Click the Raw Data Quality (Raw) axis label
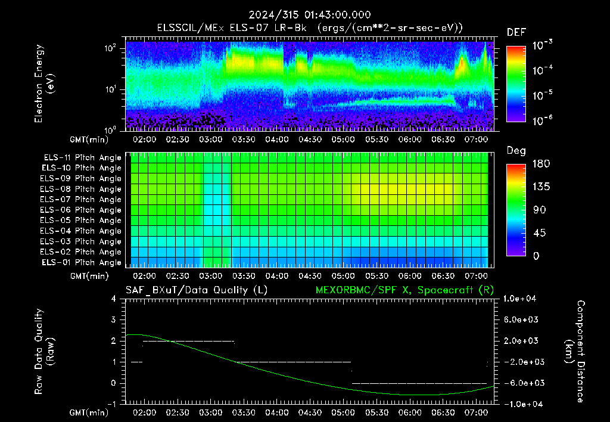This screenshot has height=422, width=610. [44, 352]
